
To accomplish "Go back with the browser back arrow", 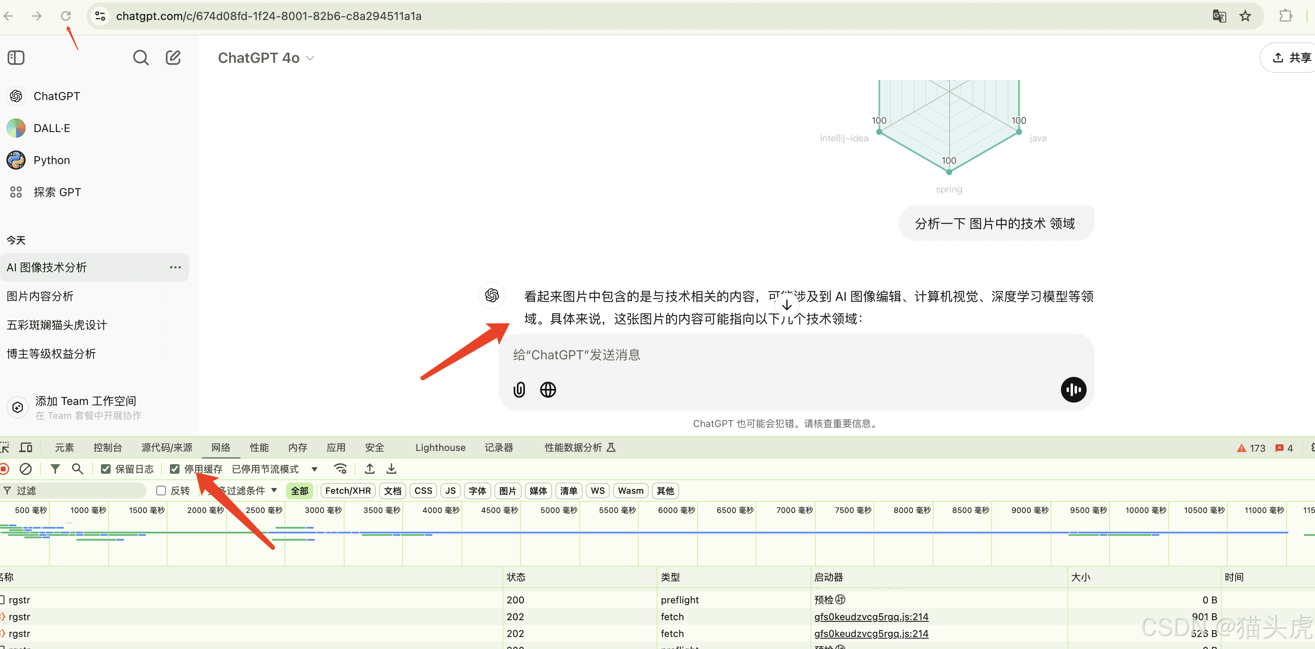I will (x=9, y=16).
